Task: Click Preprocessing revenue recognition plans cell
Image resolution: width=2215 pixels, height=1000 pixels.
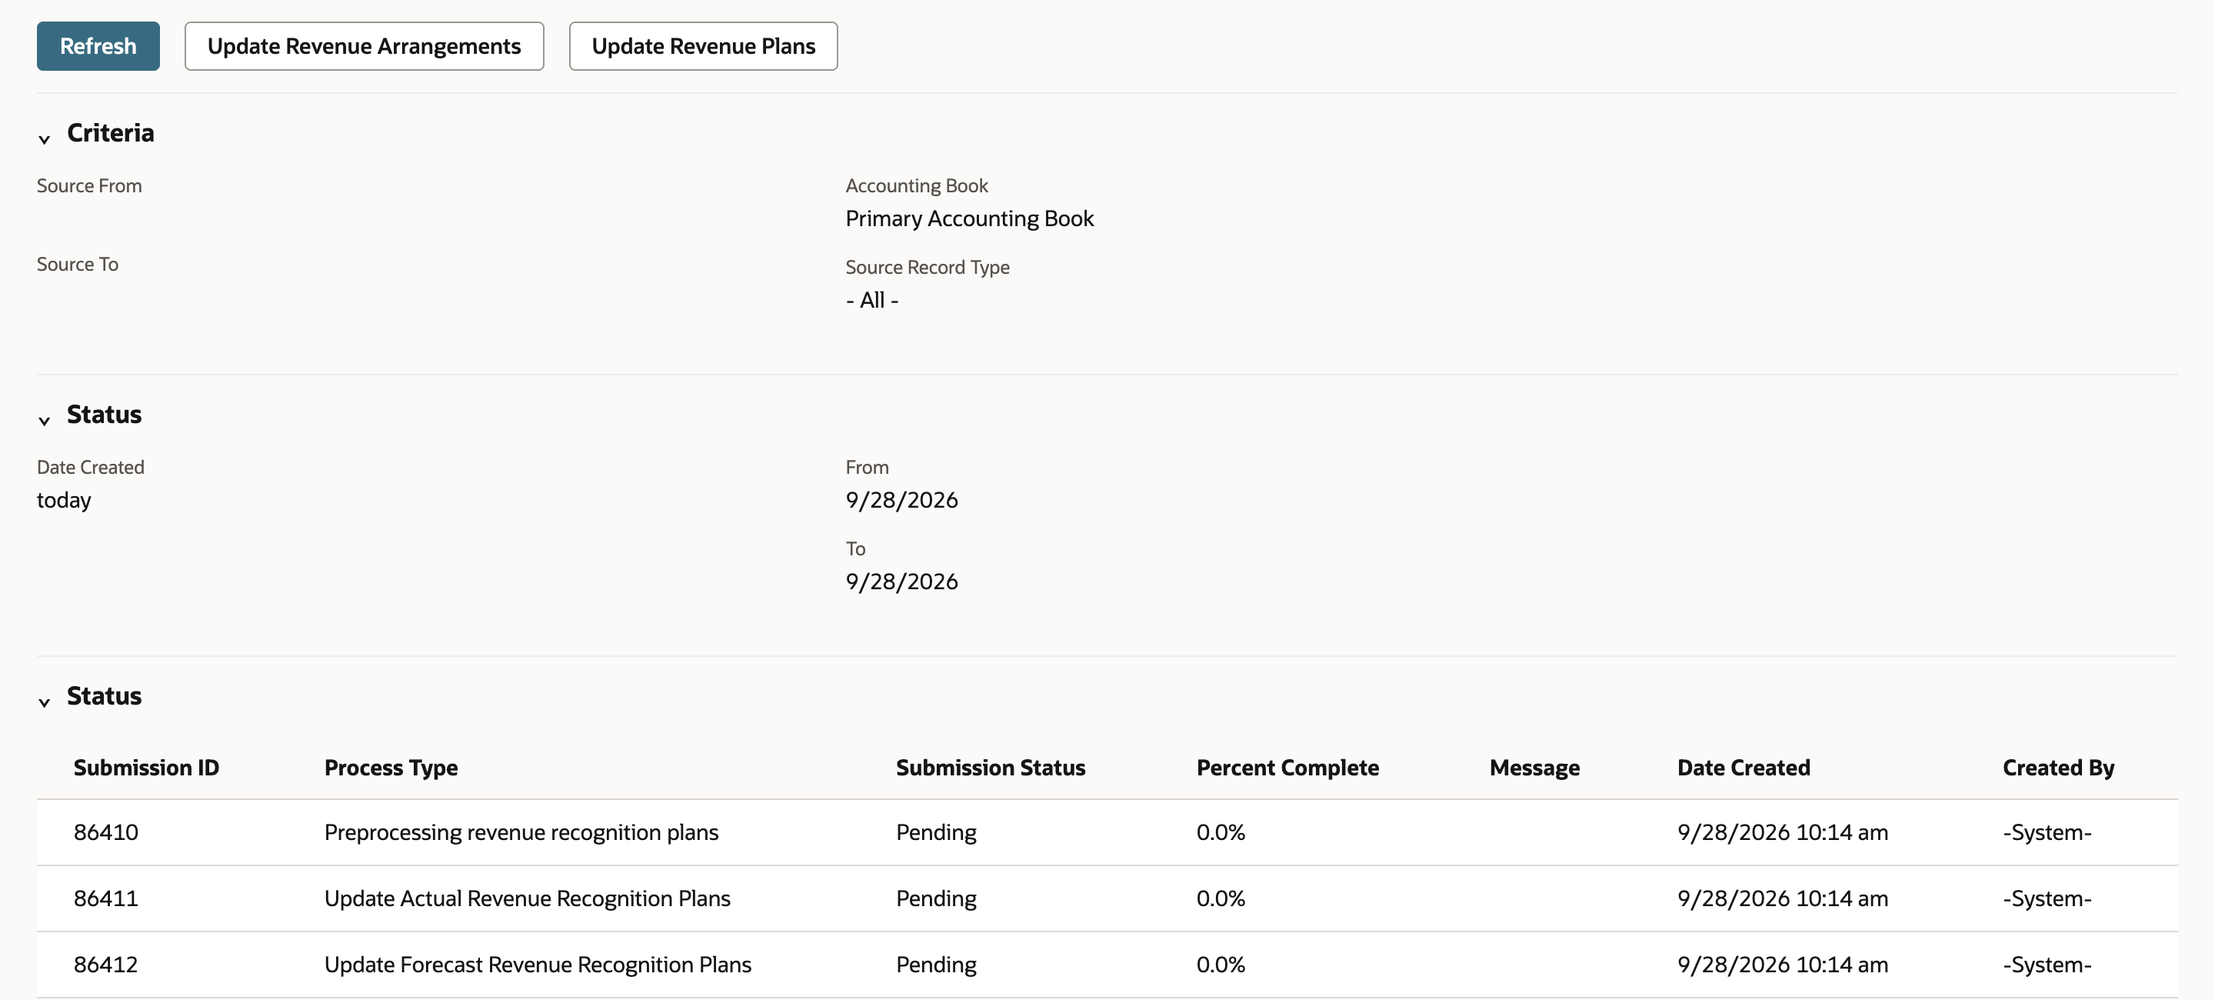Action: point(521,832)
